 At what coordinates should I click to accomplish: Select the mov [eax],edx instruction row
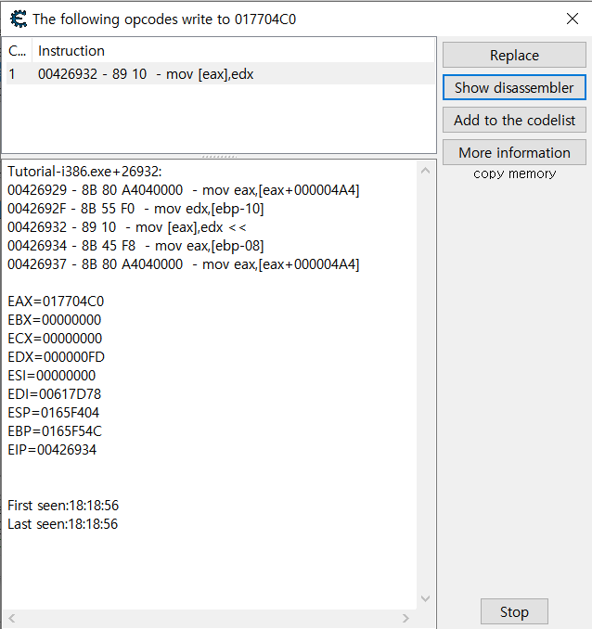pyautogui.click(x=220, y=74)
